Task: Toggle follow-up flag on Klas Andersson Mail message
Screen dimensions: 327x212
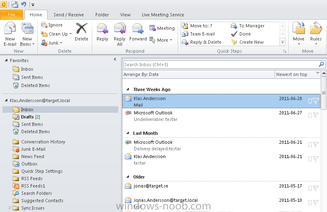Action: pos(316,101)
